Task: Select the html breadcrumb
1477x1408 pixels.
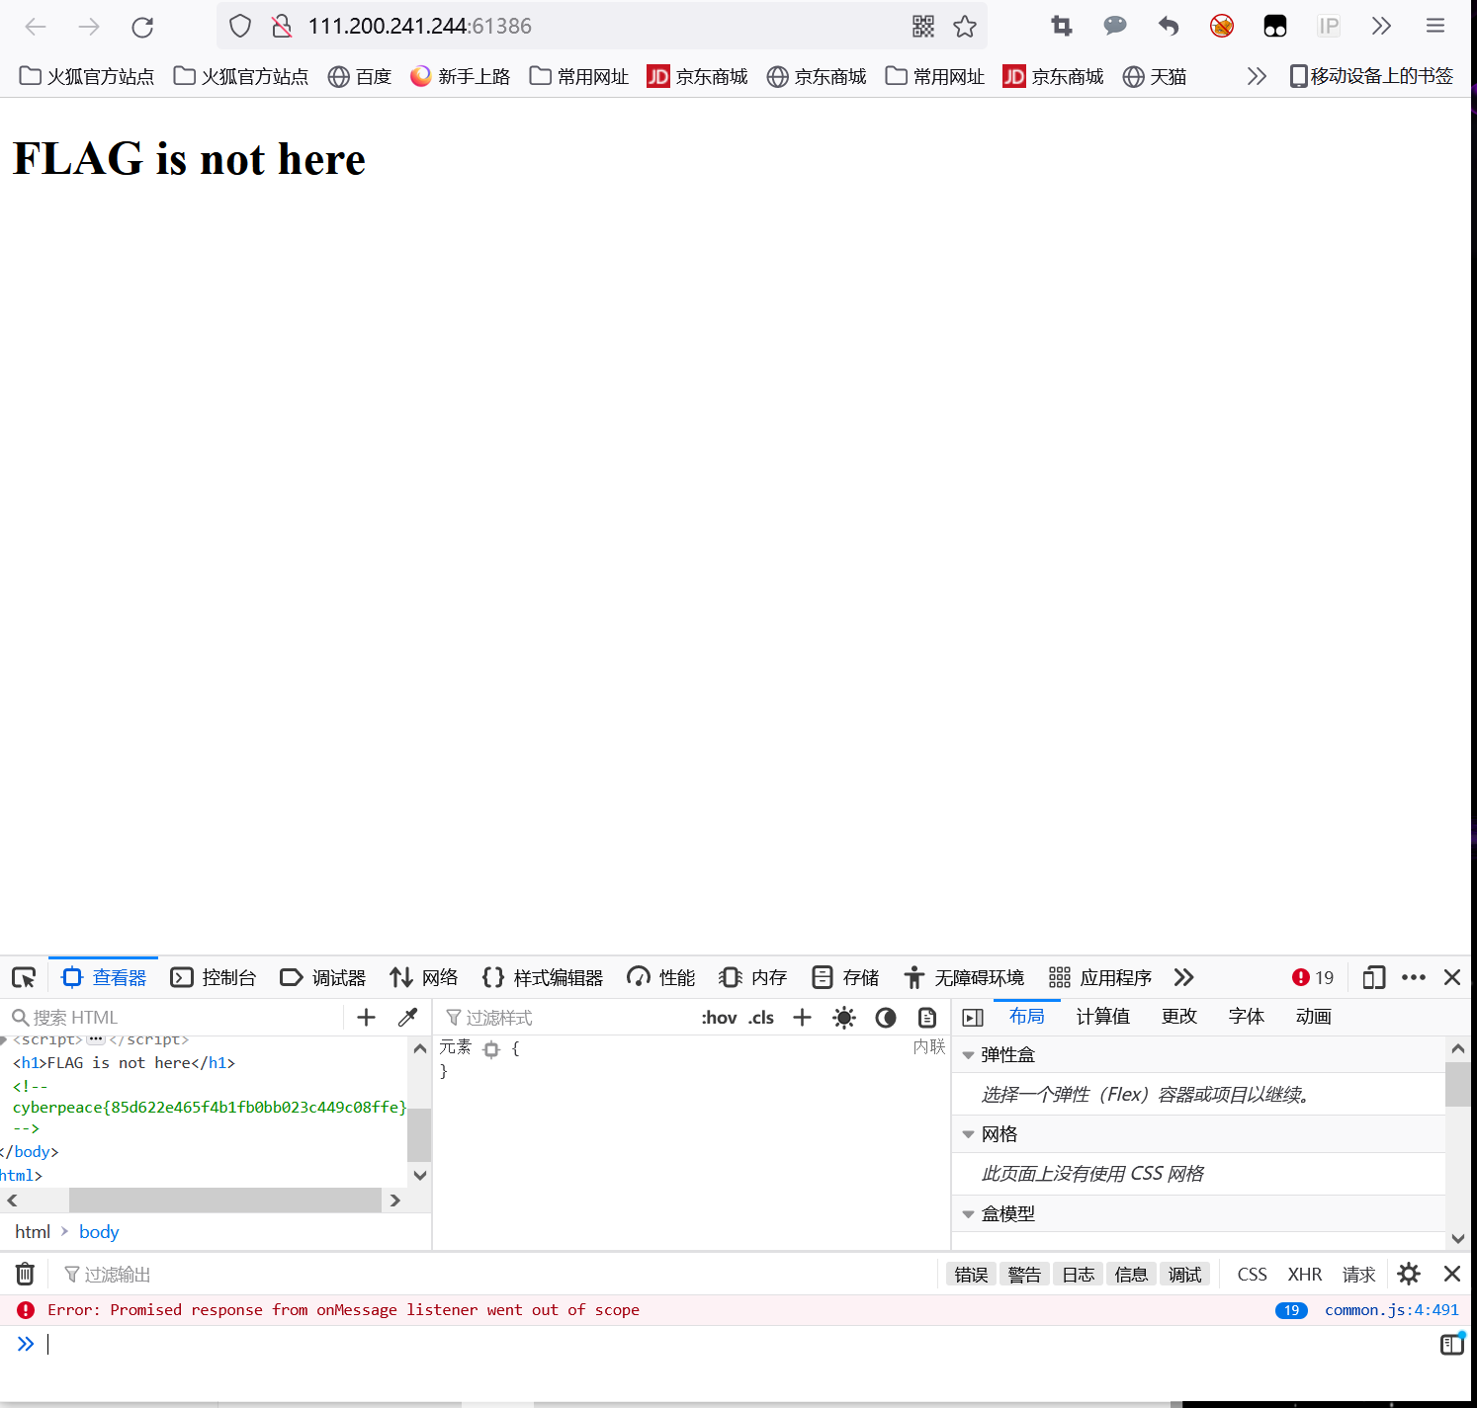Action: (x=33, y=1232)
